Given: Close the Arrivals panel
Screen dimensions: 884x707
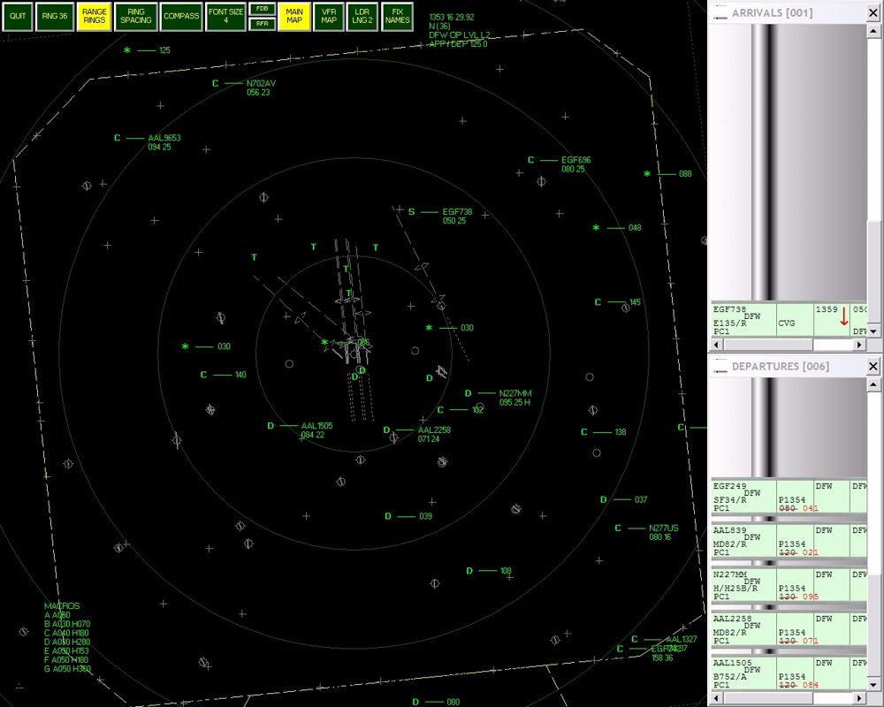Looking at the screenshot, I should pyautogui.click(x=873, y=13).
